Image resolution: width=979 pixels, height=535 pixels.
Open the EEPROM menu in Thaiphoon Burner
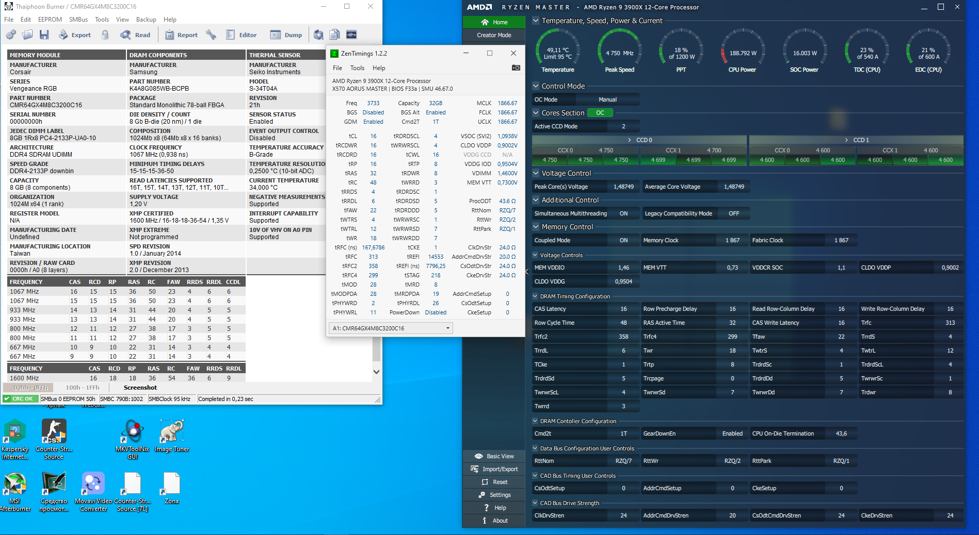[x=50, y=20]
